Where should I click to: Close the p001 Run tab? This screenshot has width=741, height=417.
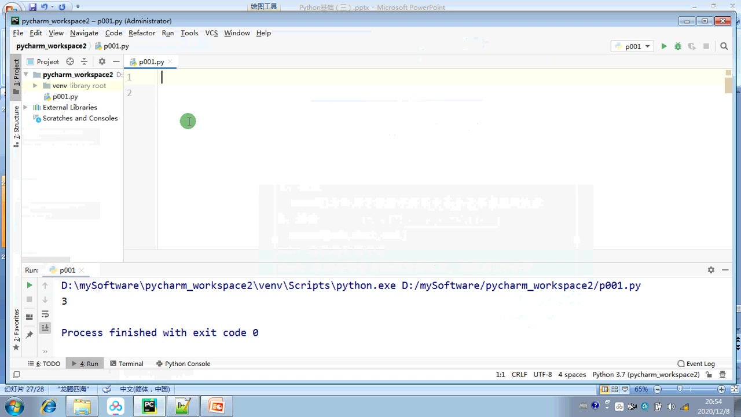coord(82,270)
